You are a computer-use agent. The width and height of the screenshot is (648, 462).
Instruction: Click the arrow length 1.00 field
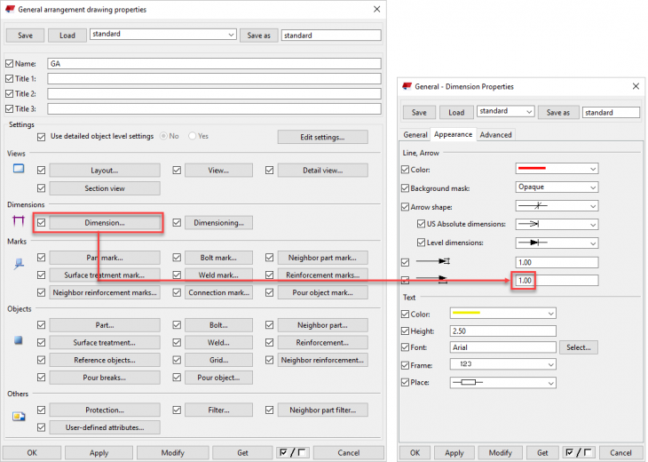(x=557, y=281)
